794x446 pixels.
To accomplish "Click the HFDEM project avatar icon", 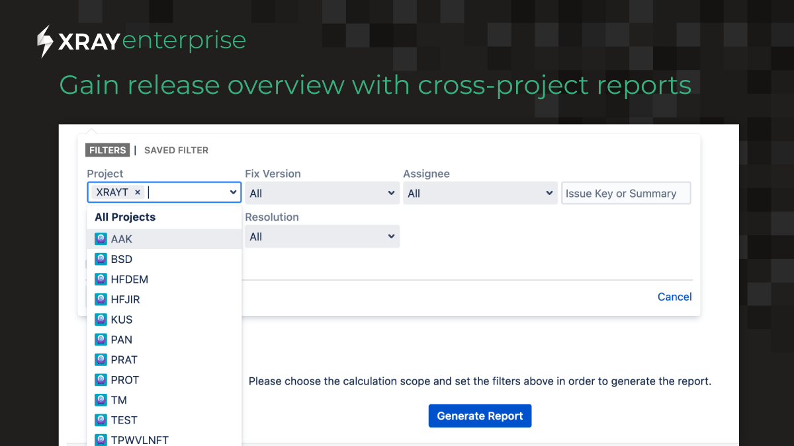I will (x=101, y=279).
